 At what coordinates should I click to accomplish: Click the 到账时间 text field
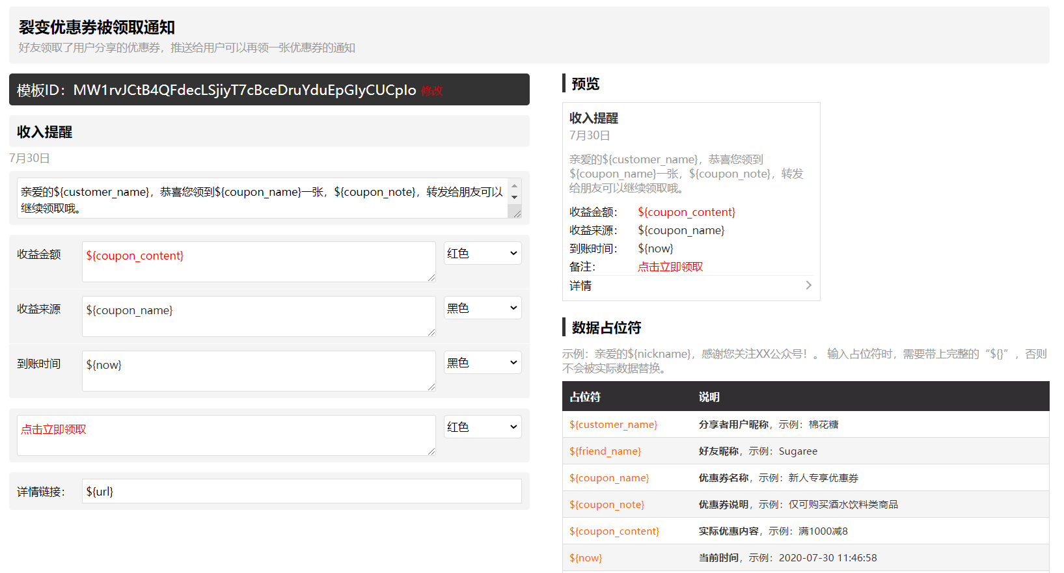[258, 371]
